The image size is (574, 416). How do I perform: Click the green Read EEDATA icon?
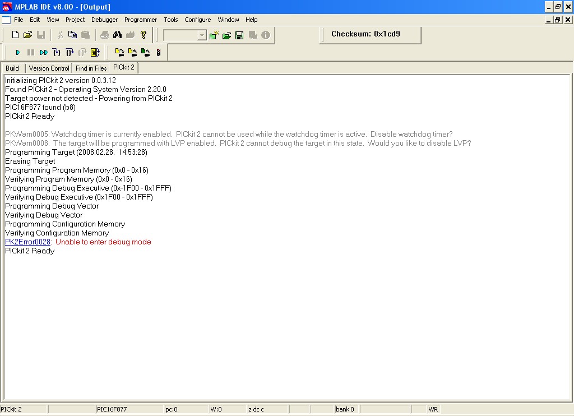[145, 52]
